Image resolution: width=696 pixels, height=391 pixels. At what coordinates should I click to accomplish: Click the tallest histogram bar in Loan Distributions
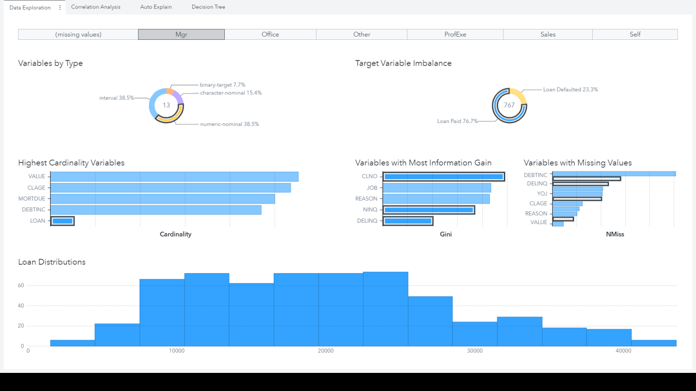[x=385, y=308]
